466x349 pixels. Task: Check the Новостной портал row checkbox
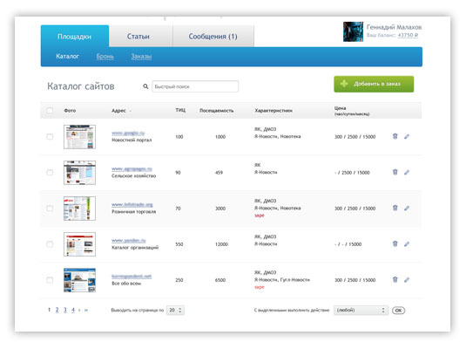point(50,137)
